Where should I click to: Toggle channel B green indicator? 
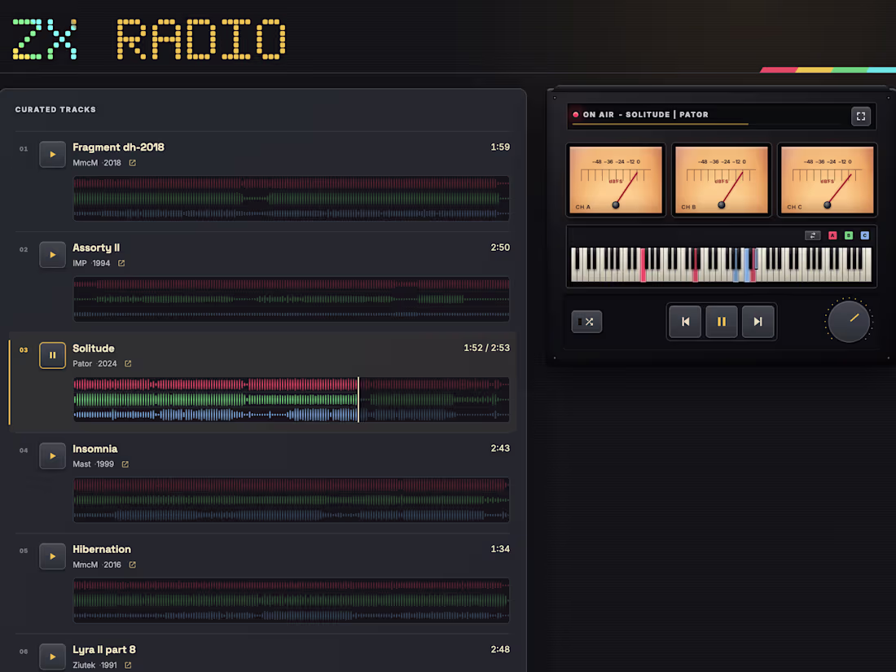(849, 235)
